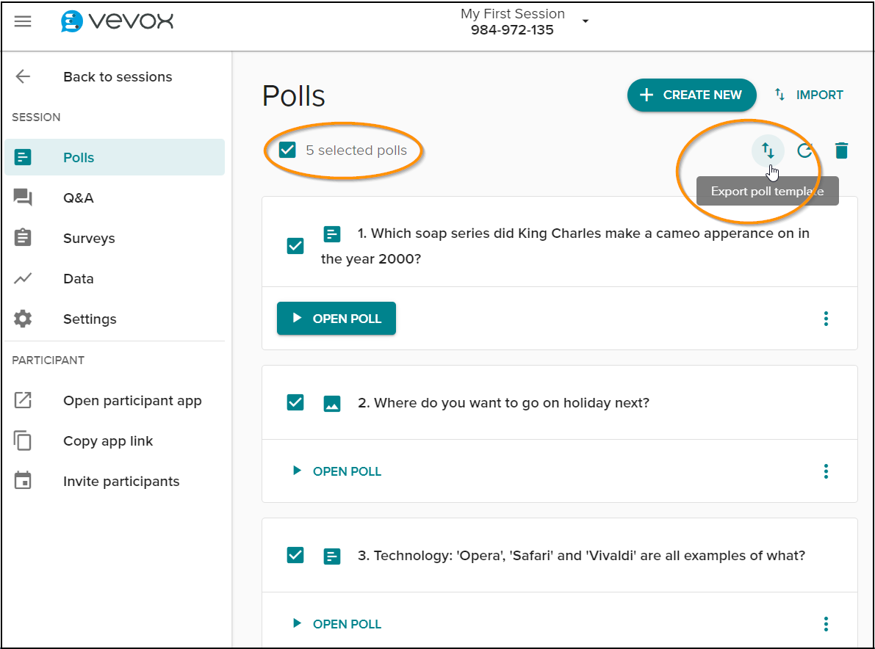The image size is (875, 649).
Task: Uncheck the 5 selected polls checkbox
Action: pyautogui.click(x=287, y=149)
